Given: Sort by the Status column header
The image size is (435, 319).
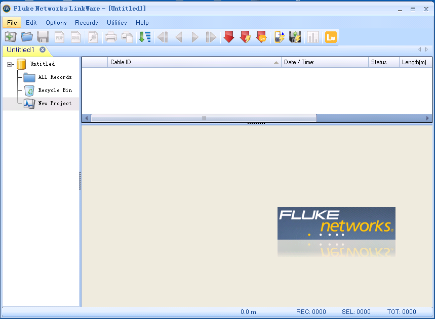Looking at the screenshot, I should [384, 62].
